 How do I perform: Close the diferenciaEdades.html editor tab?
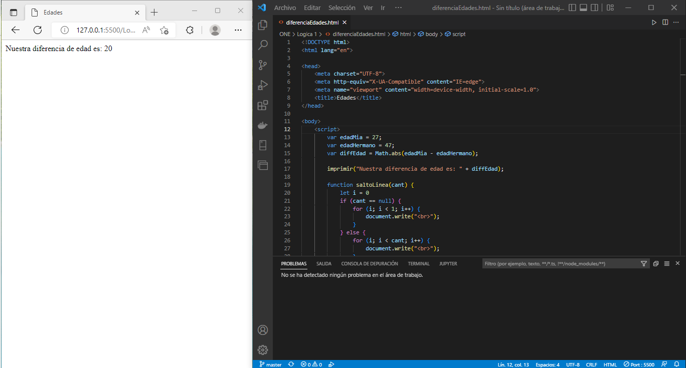[345, 22]
